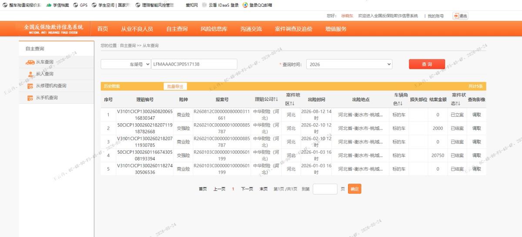Screen dimensions: 522x237
Task: Open the 理赔智能风控管理 bookmark
Action: tap(154, 5)
